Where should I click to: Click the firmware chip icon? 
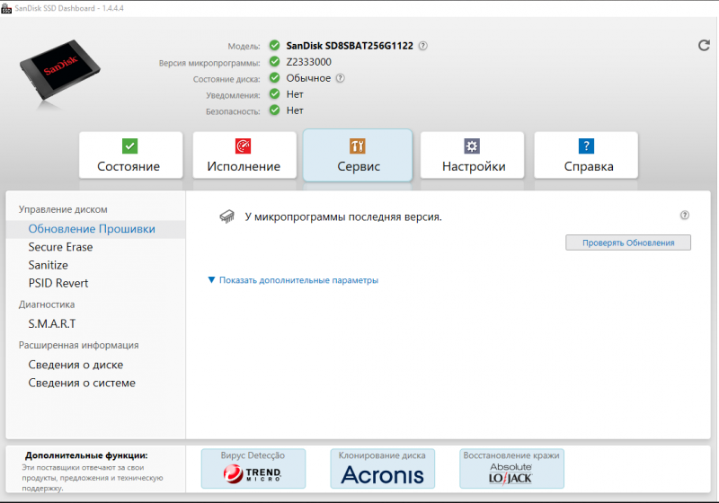(227, 216)
